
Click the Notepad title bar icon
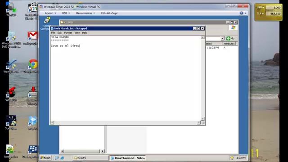click(x=52, y=28)
